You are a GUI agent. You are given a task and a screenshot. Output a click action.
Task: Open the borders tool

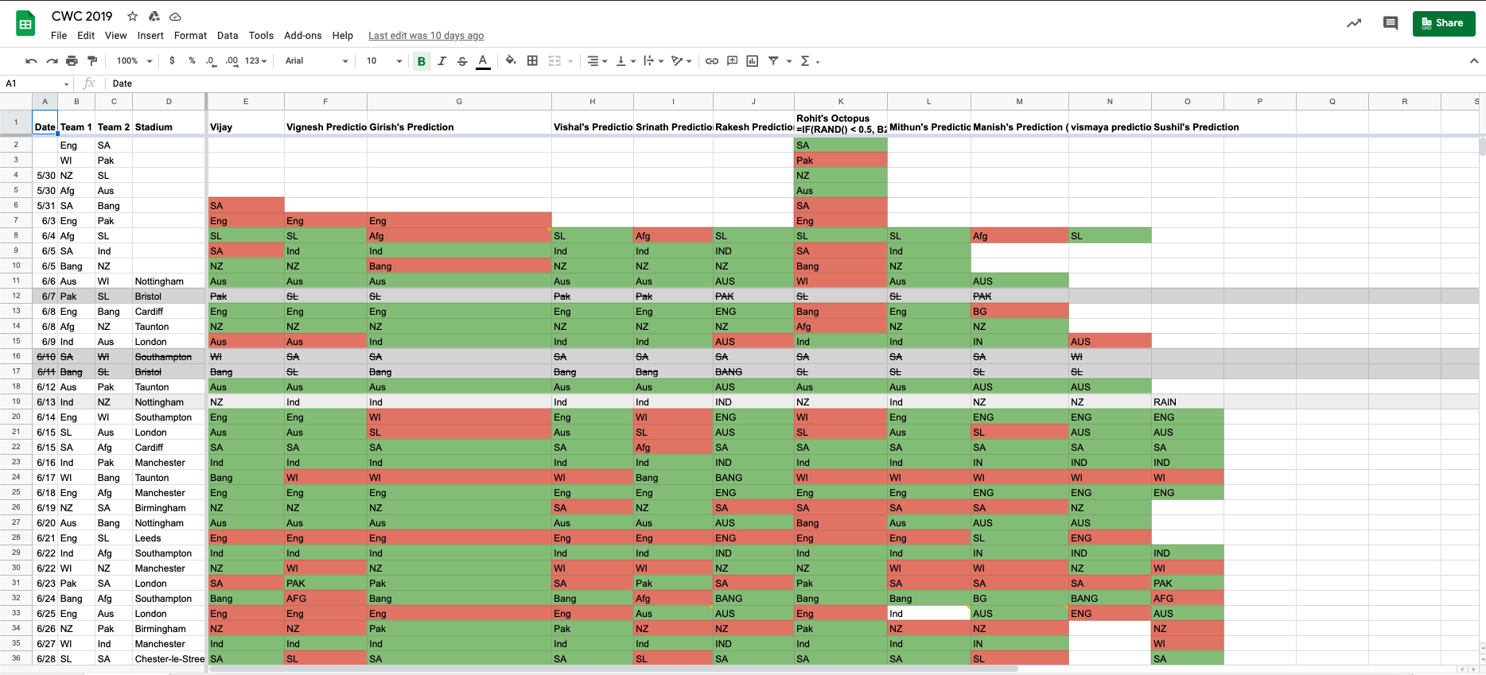coord(532,61)
